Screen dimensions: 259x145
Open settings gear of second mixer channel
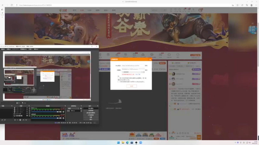tap(63, 118)
